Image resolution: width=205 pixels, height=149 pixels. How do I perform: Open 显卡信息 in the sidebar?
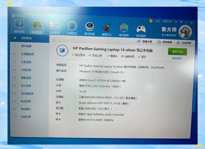[26, 86]
